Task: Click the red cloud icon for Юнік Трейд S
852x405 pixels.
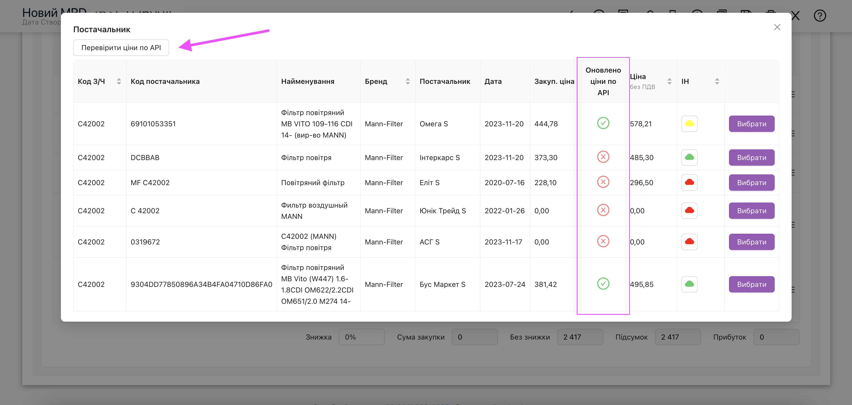Action: click(689, 211)
